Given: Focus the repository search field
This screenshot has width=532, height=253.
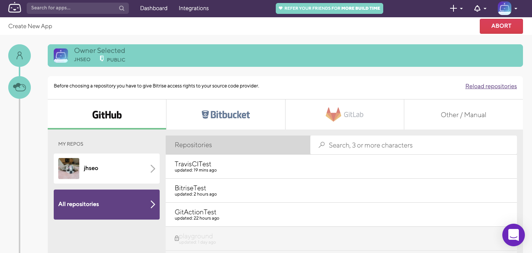Looking at the screenshot, I should (x=414, y=145).
